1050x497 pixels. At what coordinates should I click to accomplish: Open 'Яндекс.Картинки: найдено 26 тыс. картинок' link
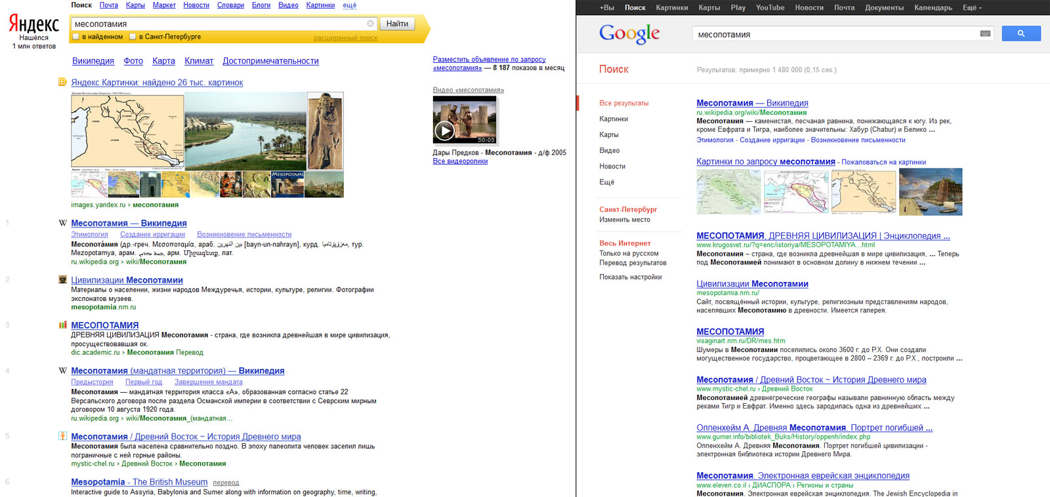(x=157, y=83)
